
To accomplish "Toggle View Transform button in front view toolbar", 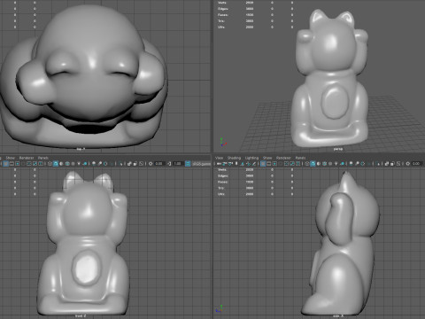I will [x=188, y=163].
